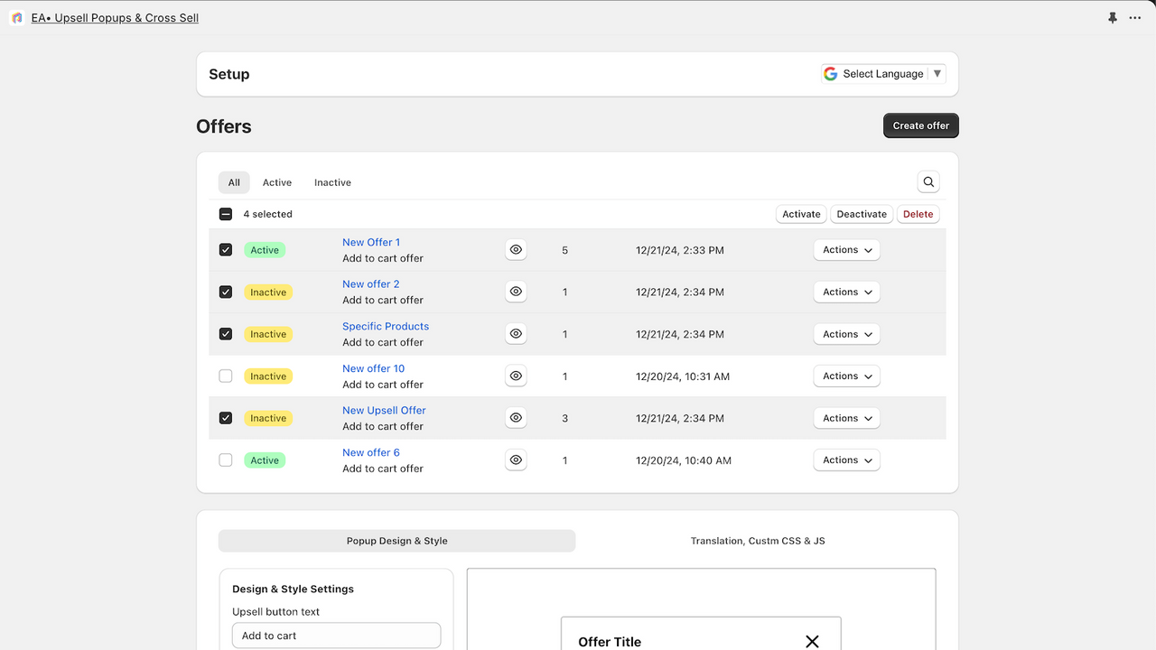Open the New Upsell Offer link
The image size is (1156, 650).
[x=384, y=410]
